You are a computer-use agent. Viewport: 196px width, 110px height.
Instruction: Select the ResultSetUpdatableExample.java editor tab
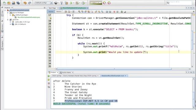(x=74, y=8)
